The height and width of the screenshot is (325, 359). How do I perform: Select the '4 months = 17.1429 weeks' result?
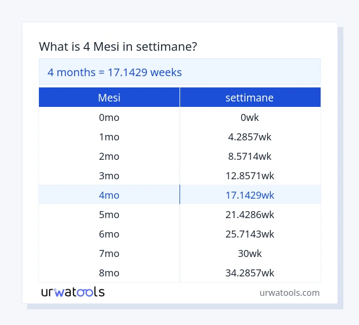point(115,72)
